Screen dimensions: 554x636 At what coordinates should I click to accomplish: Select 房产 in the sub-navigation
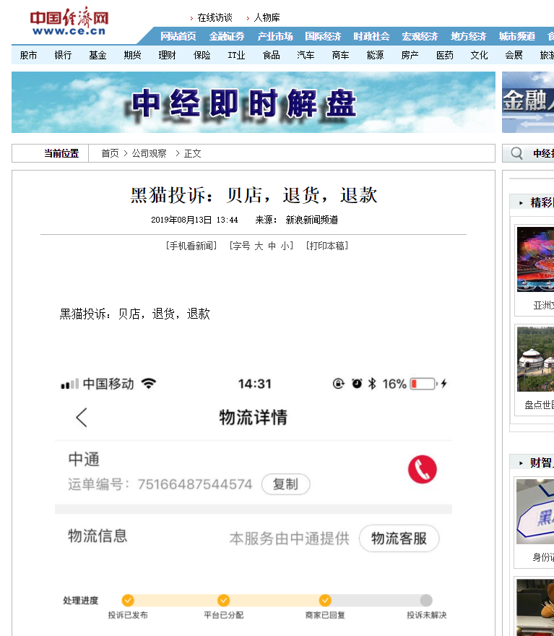coord(410,55)
